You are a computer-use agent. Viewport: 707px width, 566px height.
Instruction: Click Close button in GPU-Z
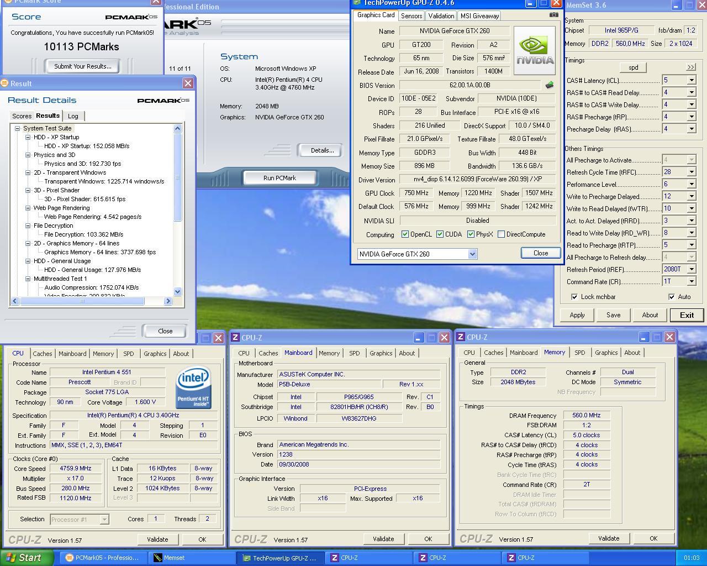541,253
